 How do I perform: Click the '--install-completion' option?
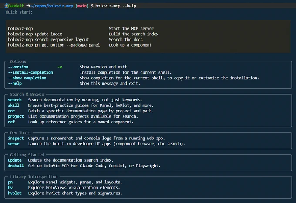[x=30, y=72]
